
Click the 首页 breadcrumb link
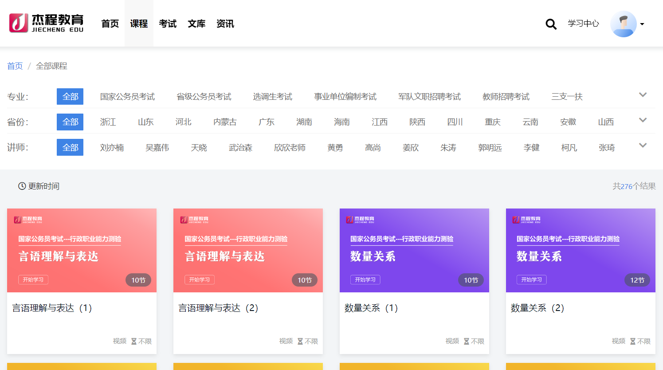15,66
